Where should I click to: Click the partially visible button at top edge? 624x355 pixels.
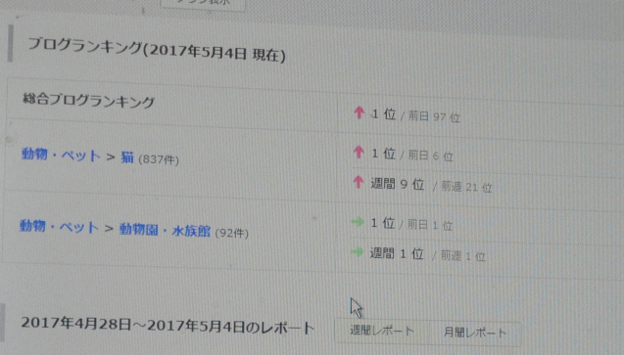(x=203, y=4)
